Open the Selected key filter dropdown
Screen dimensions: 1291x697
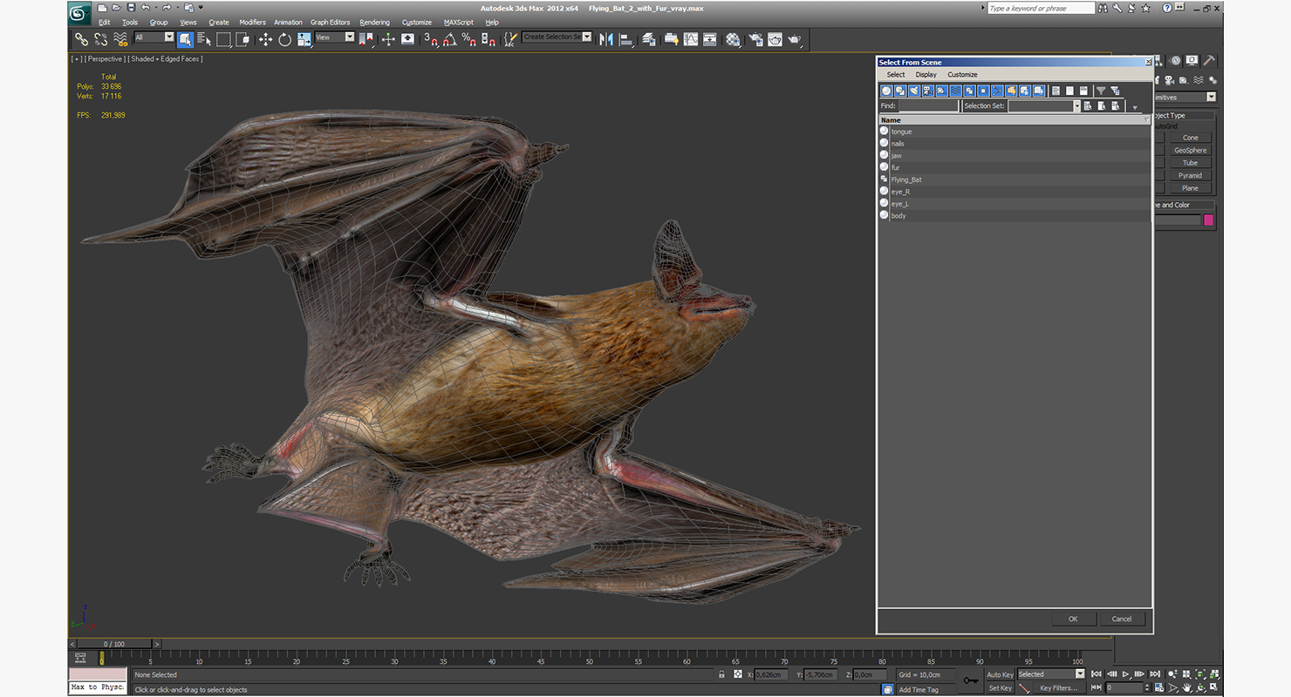1080,673
